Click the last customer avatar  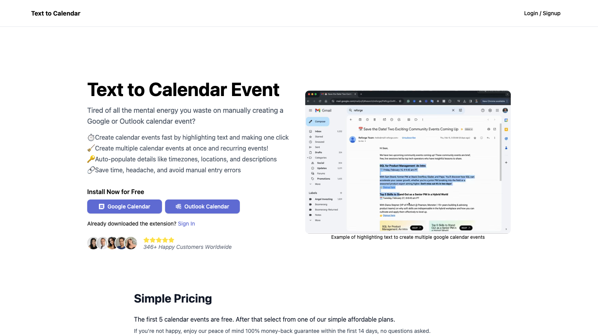(131, 243)
